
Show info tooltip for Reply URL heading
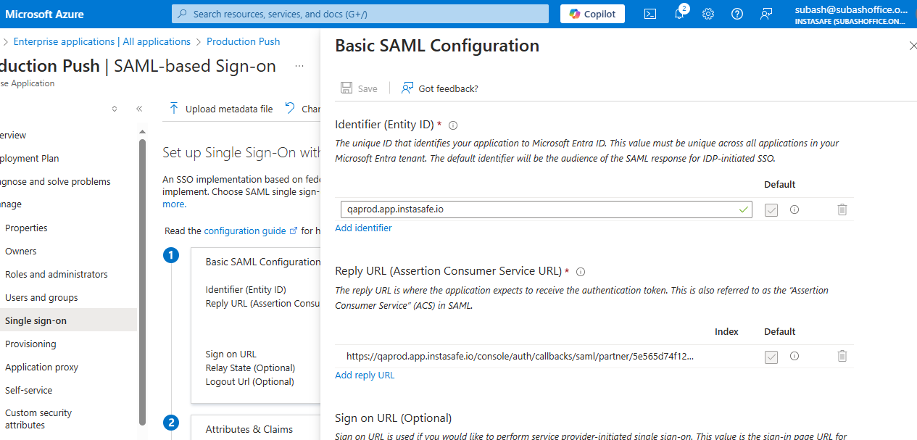[x=580, y=272]
